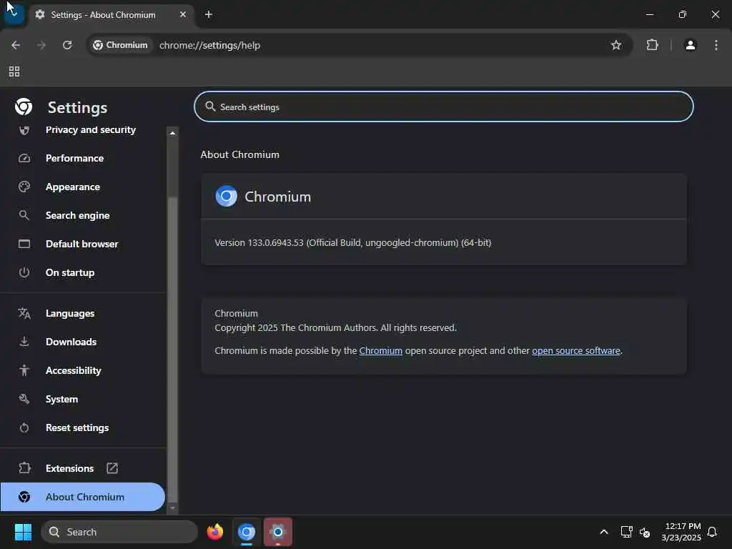Go back using the browser back arrow
Screen dimensions: 732x549
16,45
